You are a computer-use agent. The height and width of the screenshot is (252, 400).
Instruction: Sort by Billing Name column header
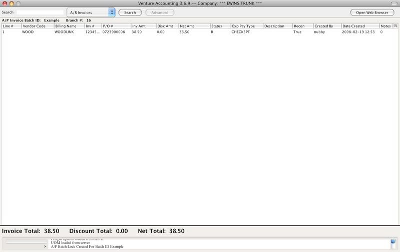[70, 26]
